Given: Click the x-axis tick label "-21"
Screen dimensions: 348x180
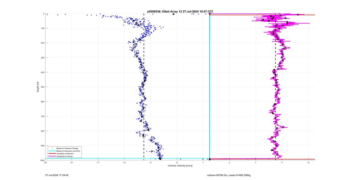Looking at the screenshot, I should [x=72, y=163].
